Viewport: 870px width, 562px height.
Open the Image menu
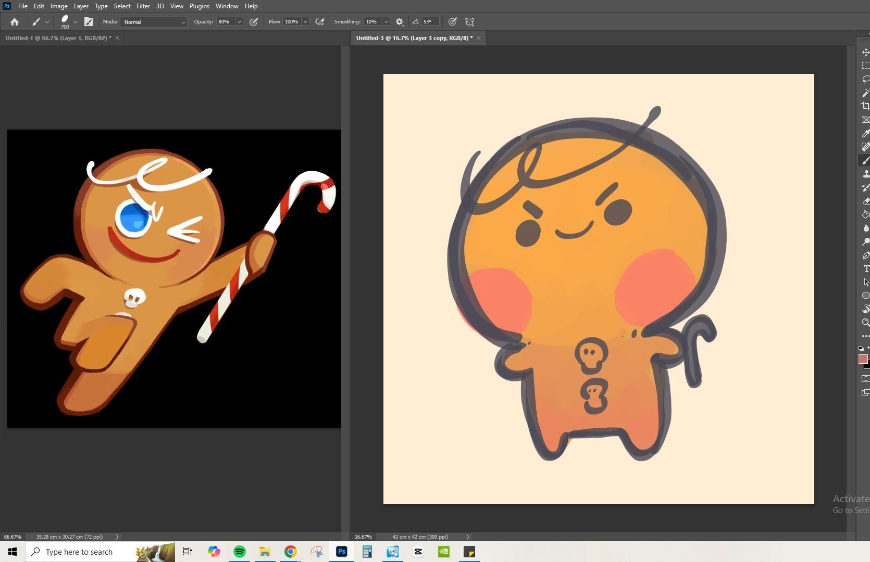(x=59, y=6)
